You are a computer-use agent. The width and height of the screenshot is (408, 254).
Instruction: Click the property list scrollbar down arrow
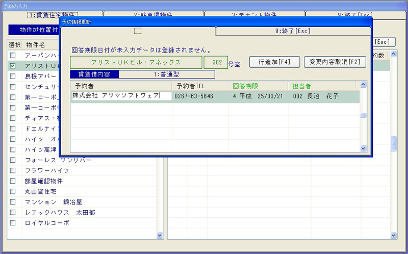point(159,235)
